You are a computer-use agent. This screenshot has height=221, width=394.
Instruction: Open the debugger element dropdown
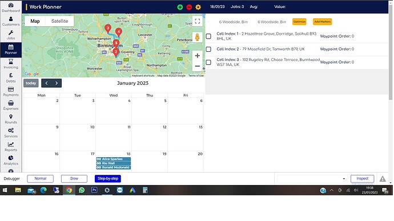[312, 179]
